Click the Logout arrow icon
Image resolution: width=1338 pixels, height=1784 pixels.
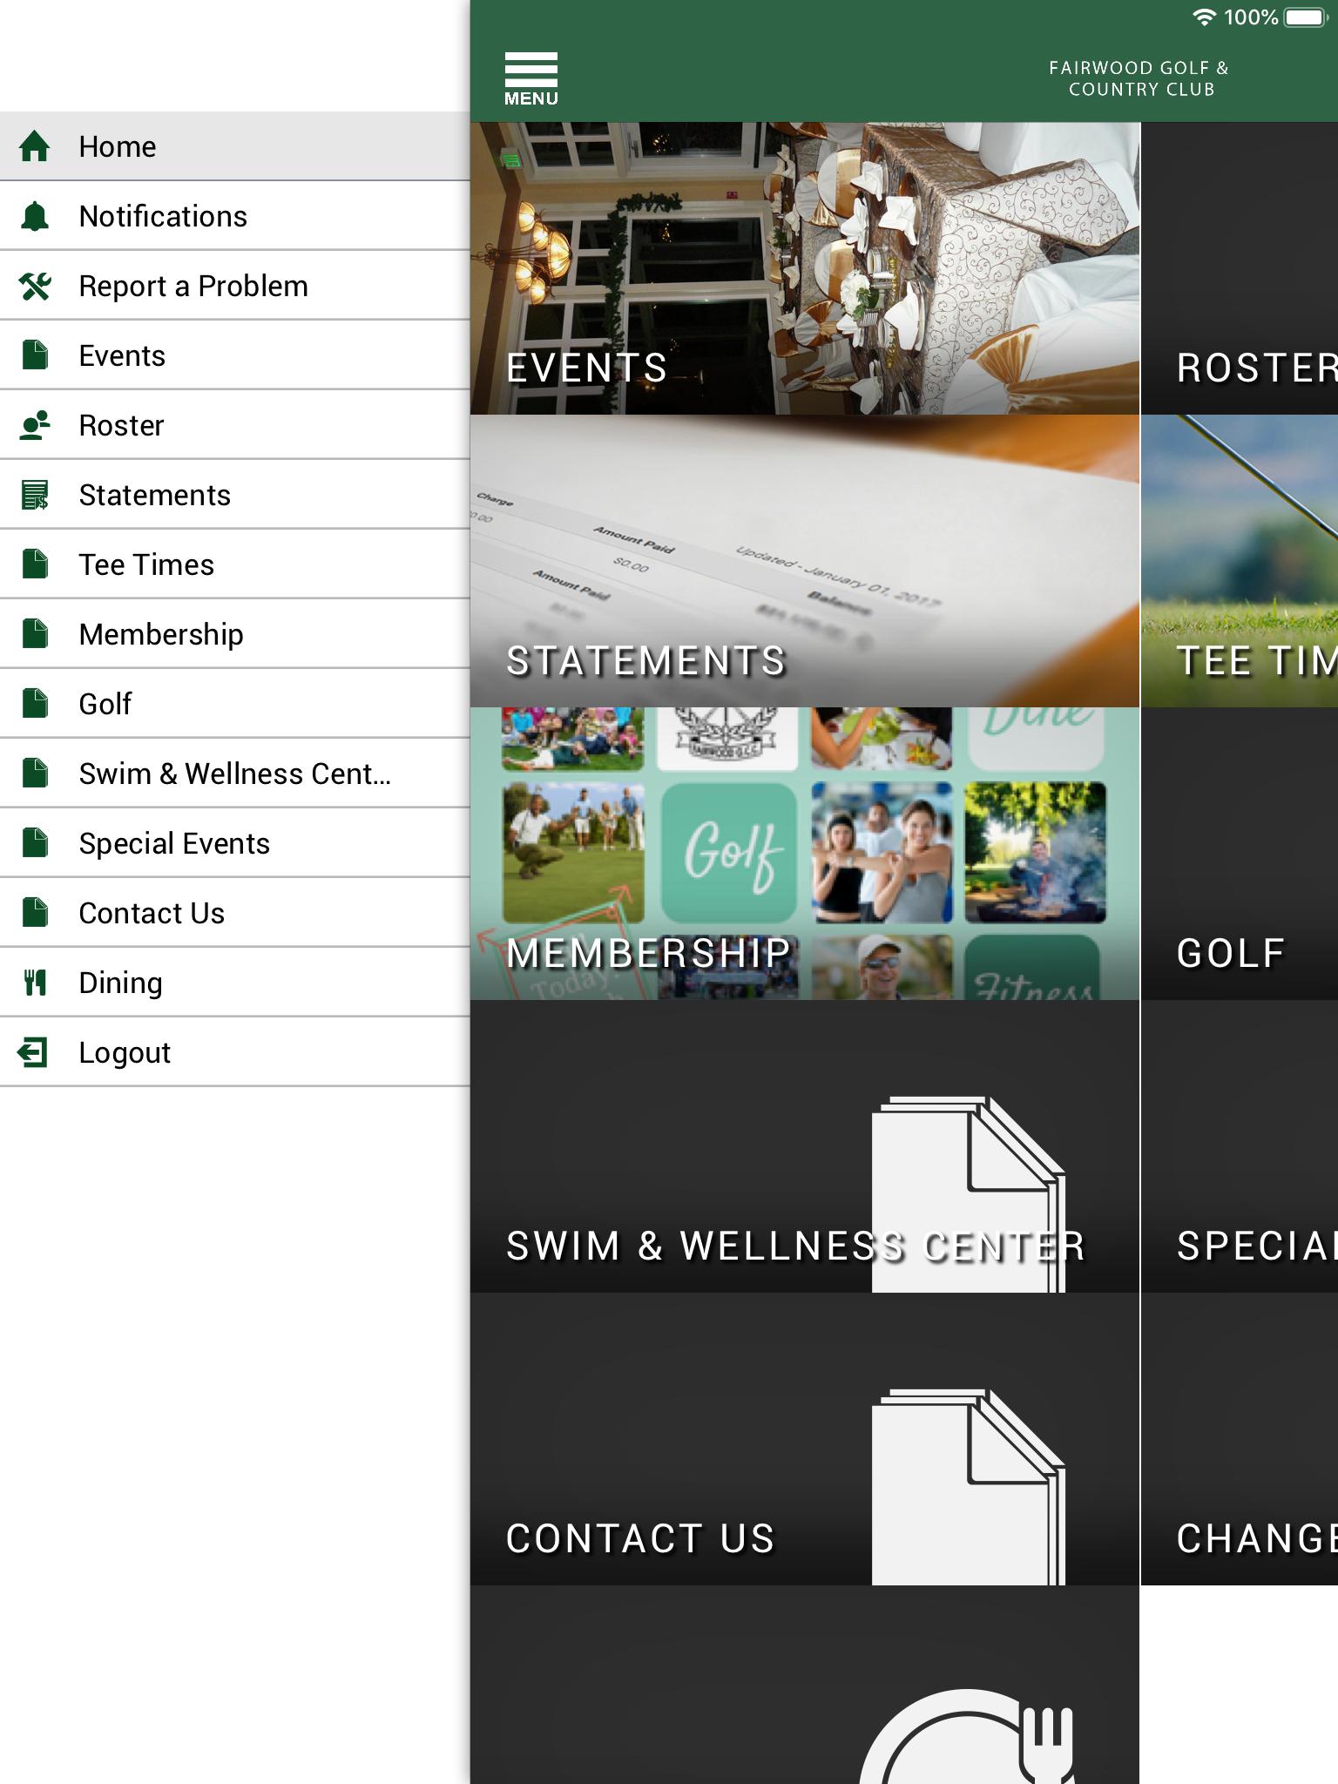33,1052
